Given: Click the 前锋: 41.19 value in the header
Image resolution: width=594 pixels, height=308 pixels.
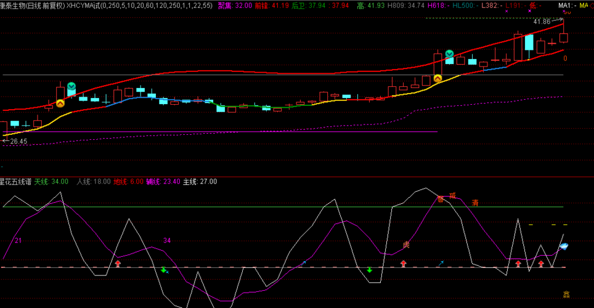Looking at the screenshot, I should tap(272, 6).
